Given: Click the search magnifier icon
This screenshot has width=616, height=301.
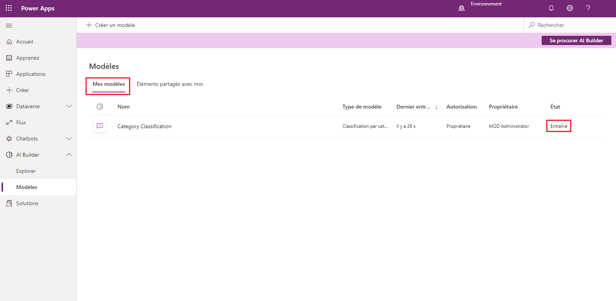Looking at the screenshot, I should tap(532, 25).
